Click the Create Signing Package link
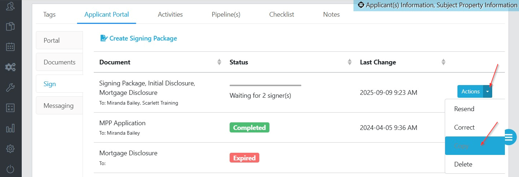 [x=139, y=38]
